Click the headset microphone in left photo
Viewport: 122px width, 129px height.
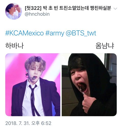point(31,76)
